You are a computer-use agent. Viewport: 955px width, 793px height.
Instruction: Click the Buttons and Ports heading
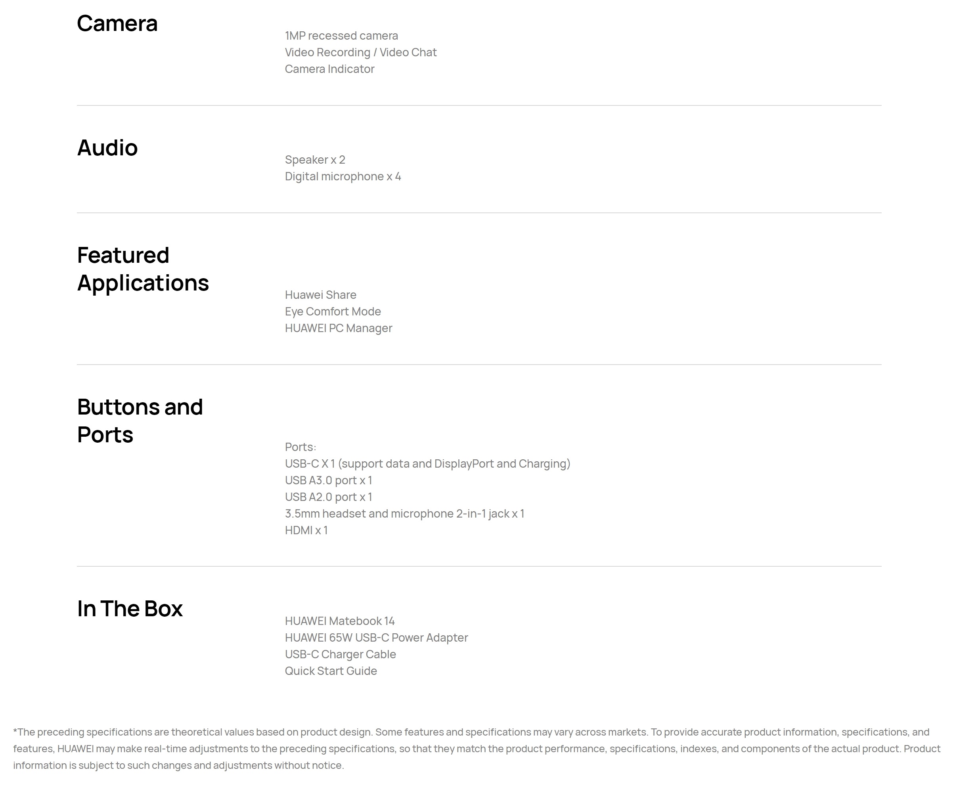(140, 420)
